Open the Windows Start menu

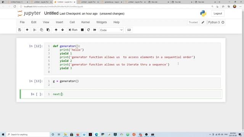pyautogui.click(x=3, y=134)
